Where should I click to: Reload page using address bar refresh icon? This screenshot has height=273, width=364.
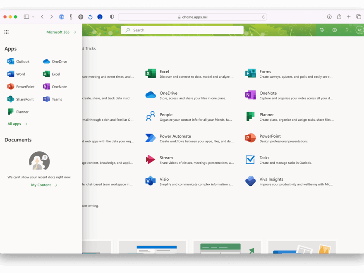263,17
